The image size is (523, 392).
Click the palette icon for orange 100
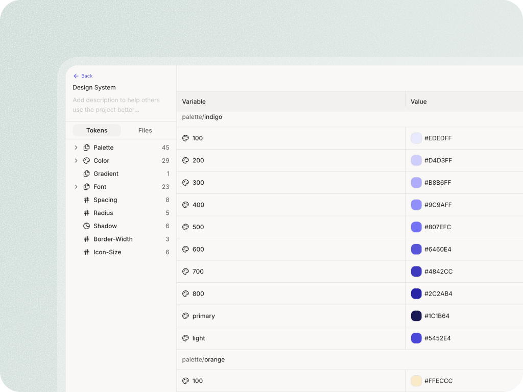[185, 381]
